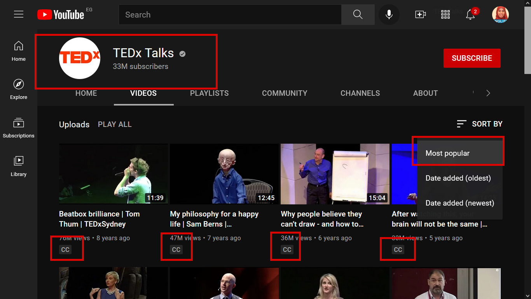This screenshot has height=299, width=531.
Task: Click the TEDx channel logo avatar
Action: pyautogui.click(x=80, y=58)
